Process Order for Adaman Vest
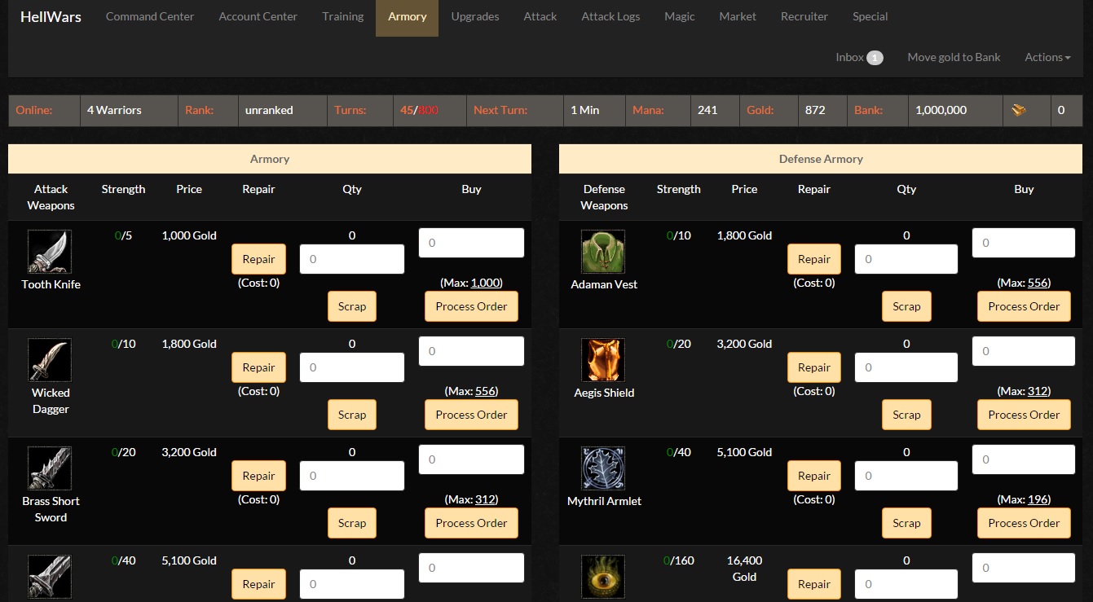Image resolution: width=1093 pixels, height=602 pixels. pos(1024,306)
